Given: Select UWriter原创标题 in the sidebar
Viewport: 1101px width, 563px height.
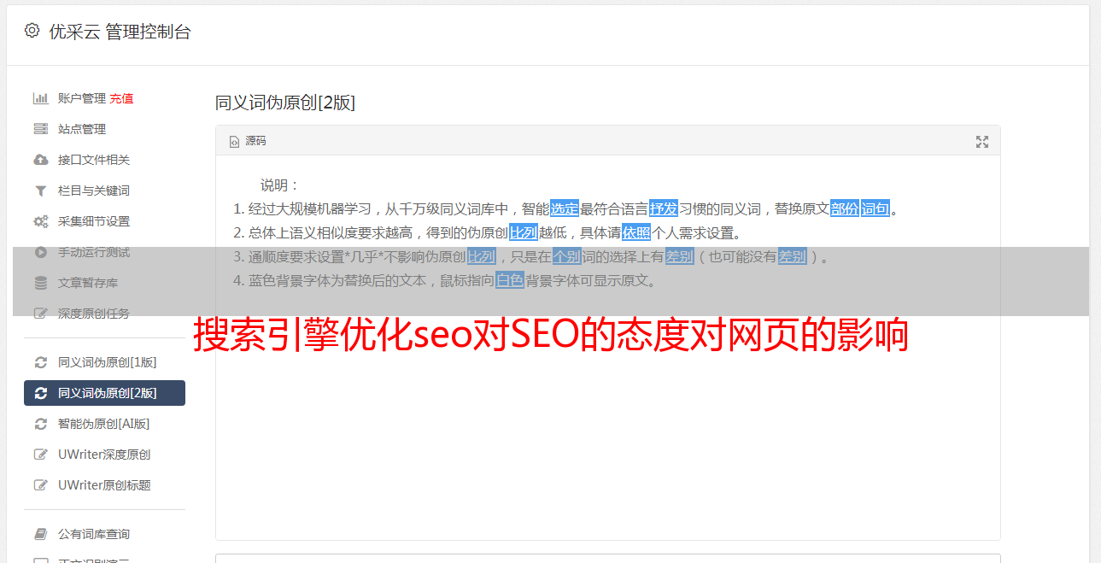Looking at the screenshot, I should tap(104, 485).
